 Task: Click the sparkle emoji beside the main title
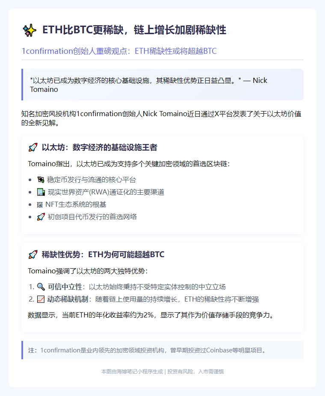pyautogui.click(x=30, y=30)
